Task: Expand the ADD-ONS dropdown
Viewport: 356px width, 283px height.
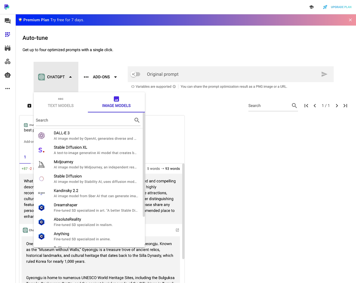Action: coord(100,77)
